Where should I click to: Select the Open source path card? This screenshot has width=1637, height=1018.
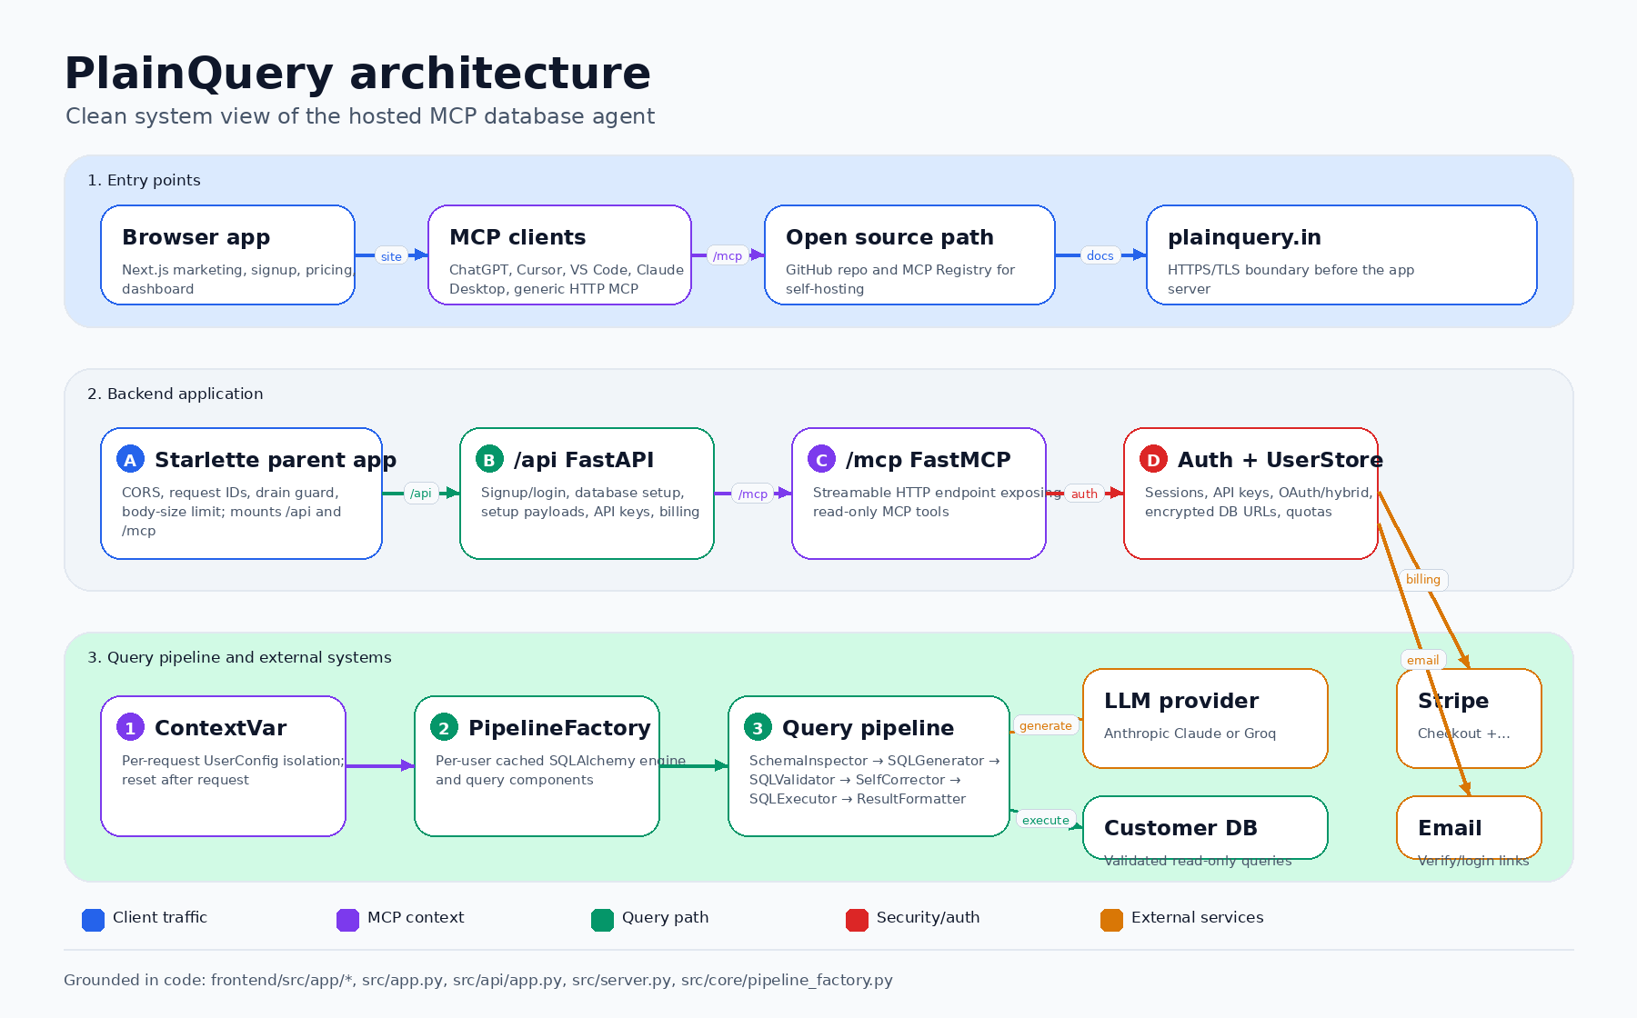[909, 254]
